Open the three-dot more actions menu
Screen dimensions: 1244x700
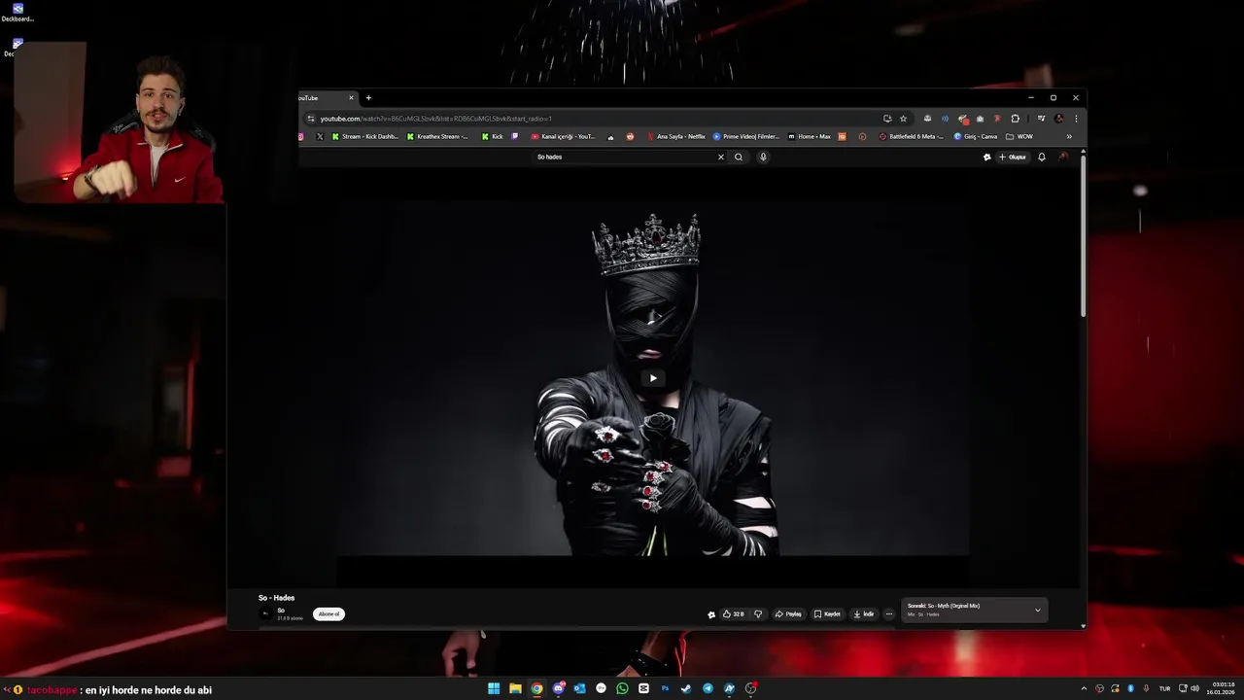coord(888,614)
